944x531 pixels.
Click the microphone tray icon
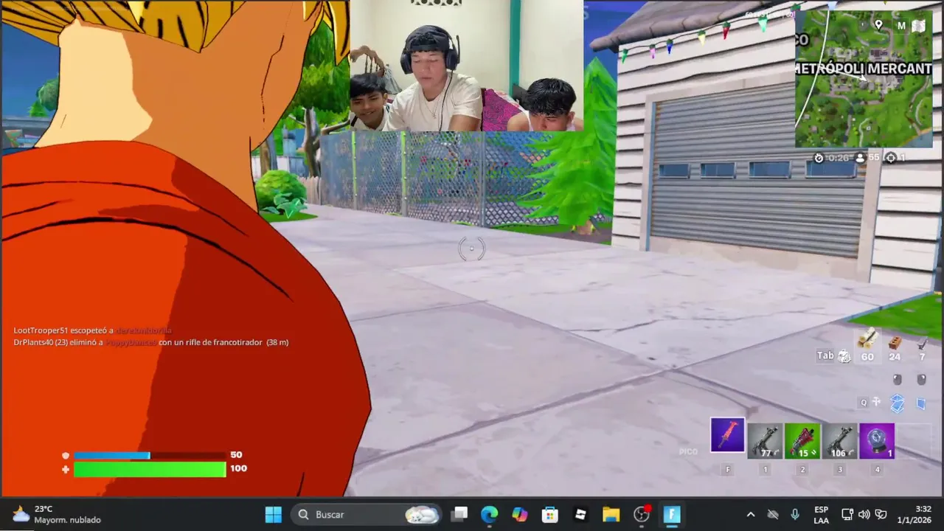click(x=795, y=515)
